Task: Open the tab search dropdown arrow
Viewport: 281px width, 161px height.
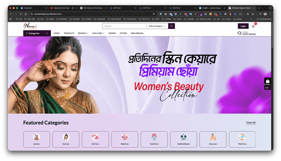Action: tap(270, 8)
